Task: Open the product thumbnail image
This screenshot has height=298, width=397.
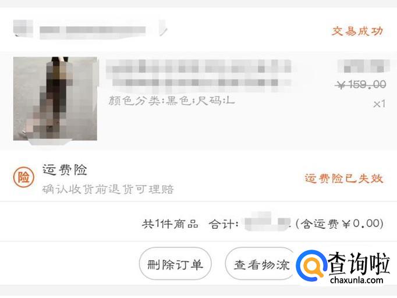Action: coord(55,98)
